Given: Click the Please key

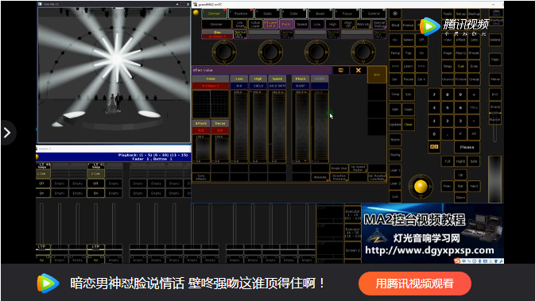Looking at the screenshot, I should click(x=467, y=147).
